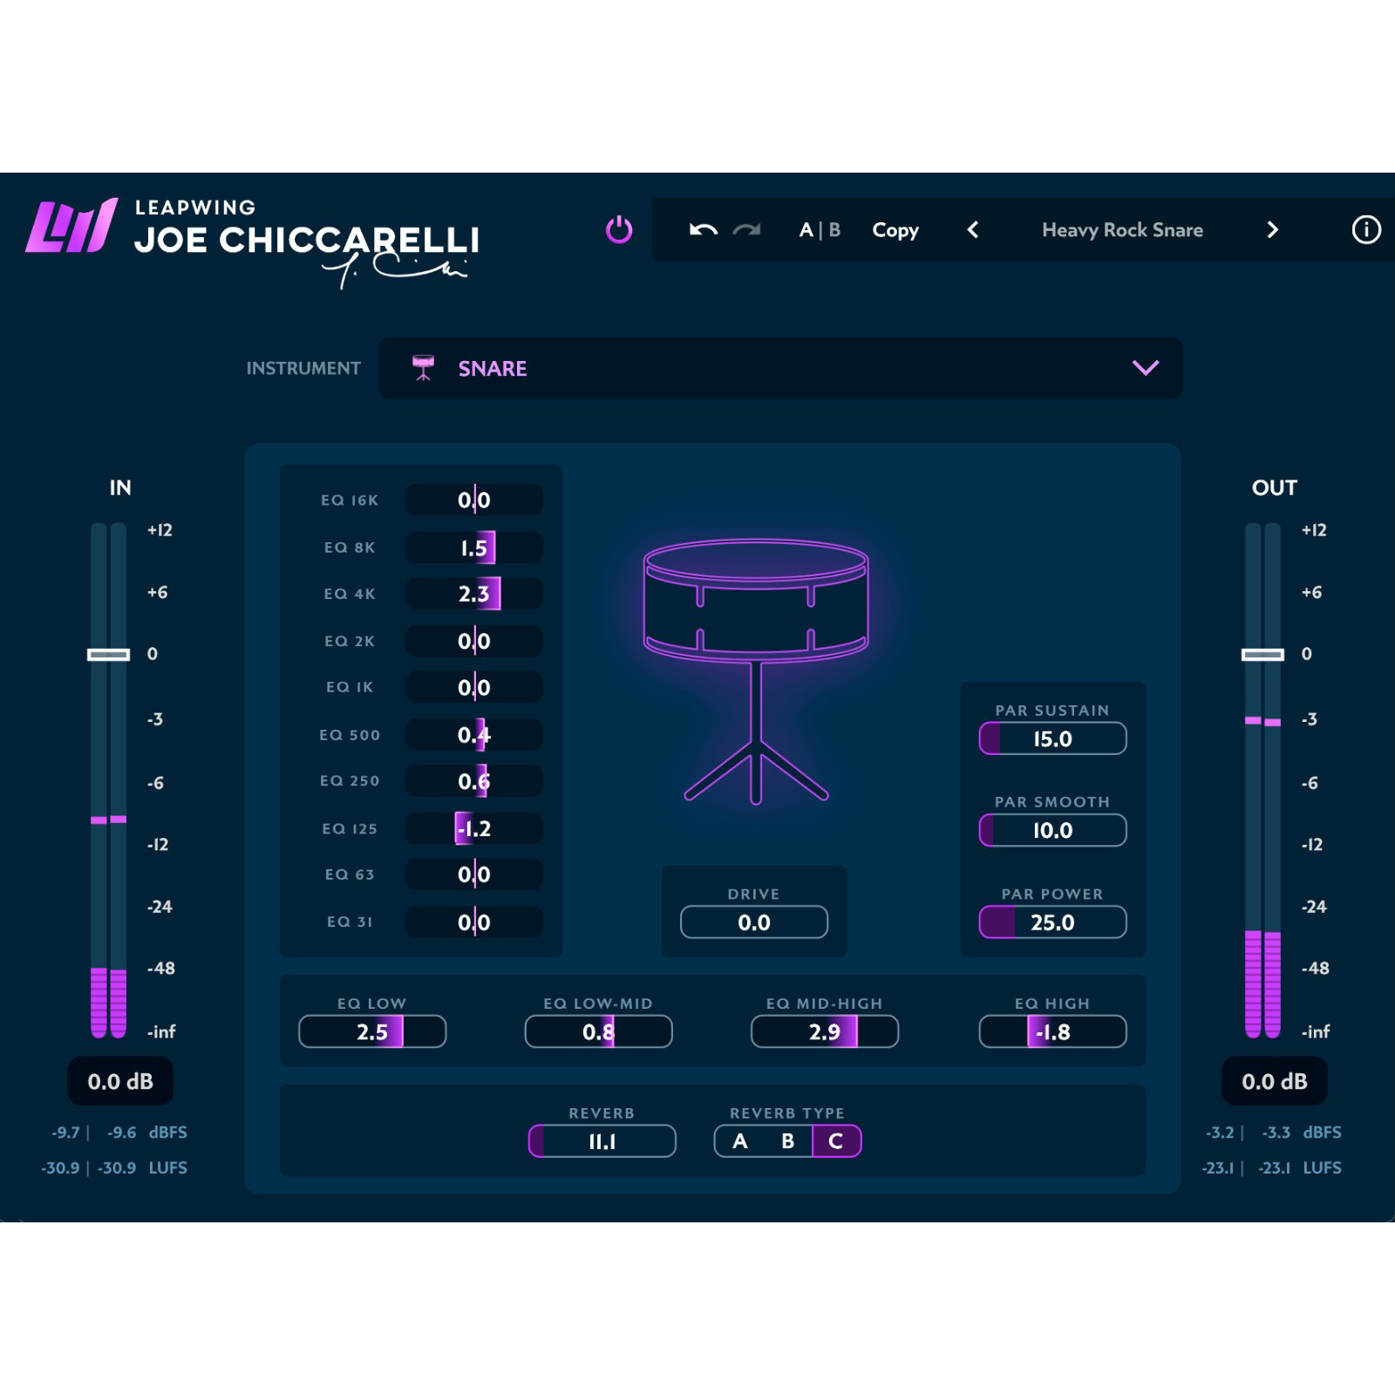The image size is (1395, 1395).
Task: Click the Copy button
Action: coord(895,230)
